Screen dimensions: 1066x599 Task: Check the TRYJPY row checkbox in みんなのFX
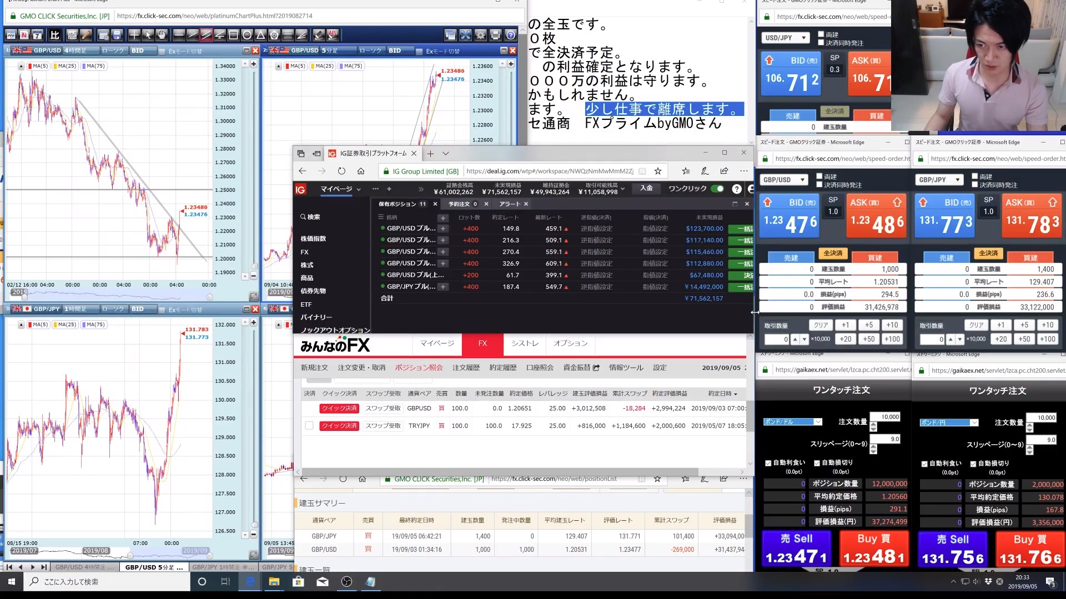click(309, 425)
